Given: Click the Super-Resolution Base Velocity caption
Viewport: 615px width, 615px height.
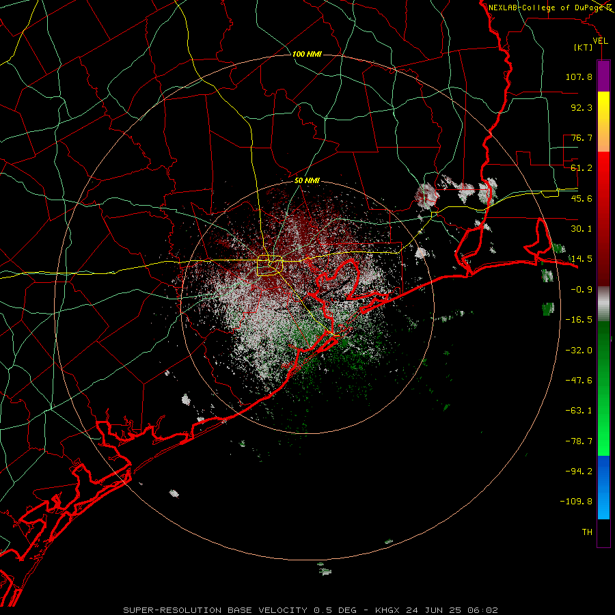Looking at the screenshot, I should [311, 610].
